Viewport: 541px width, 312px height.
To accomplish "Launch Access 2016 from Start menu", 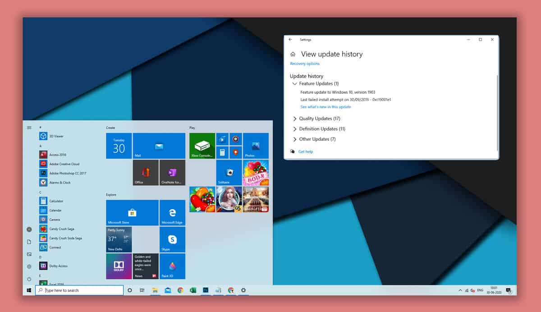I will pyautogui.click(x=53, y=155).
